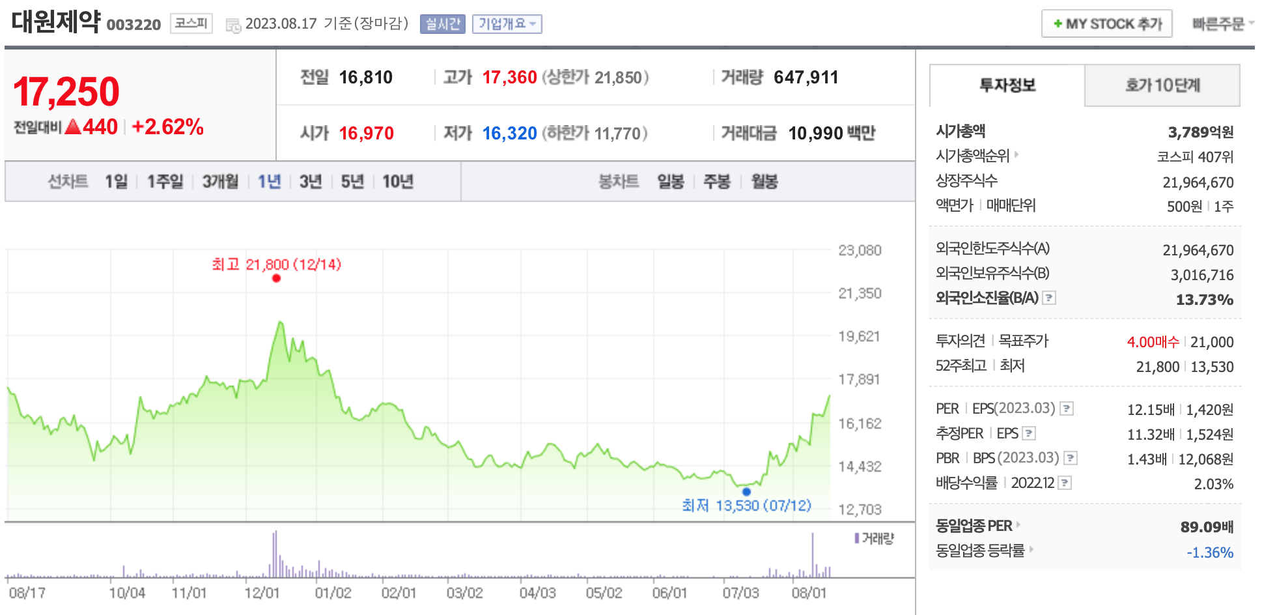
Task: Click the stock code 003220
Action: pos(133,25)
